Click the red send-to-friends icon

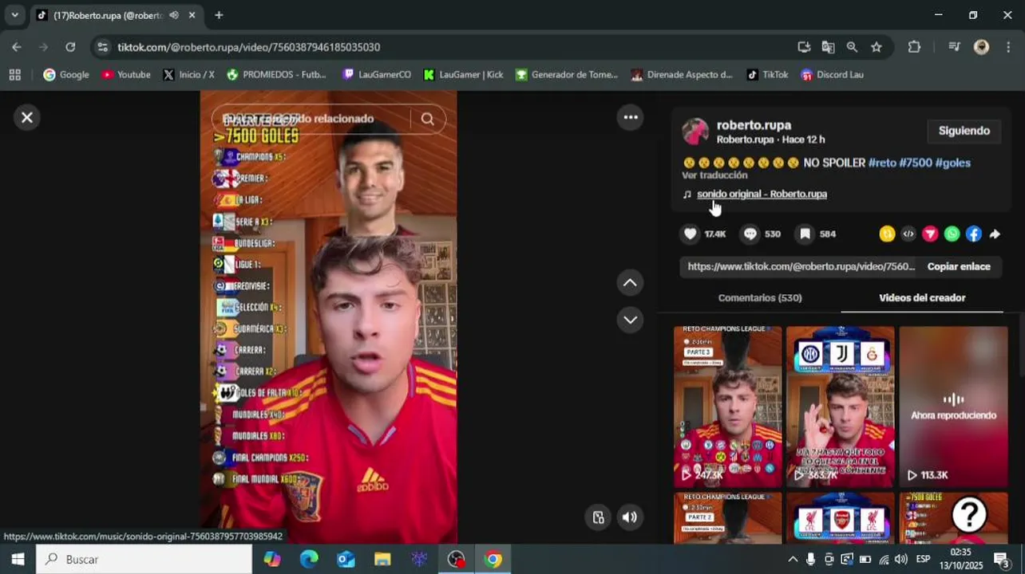(x=930, y=234)
